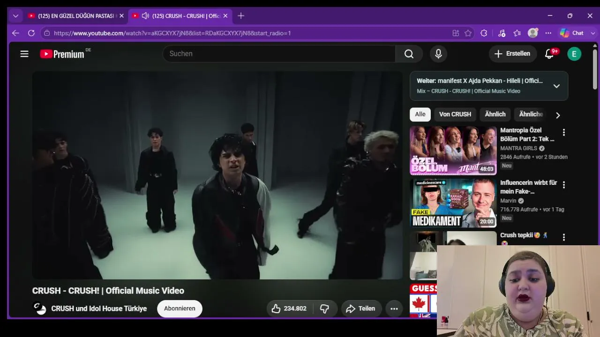Open options for the Mantropia Özel Bölüm video
The image size is (600, 337).
click(x=563, y=132)
